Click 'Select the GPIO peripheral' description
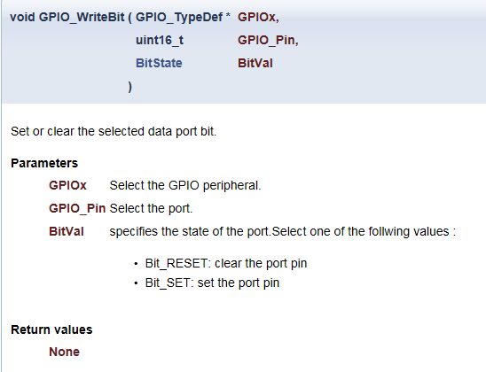This screenshot has width=486, height=372. coord(185,186)
